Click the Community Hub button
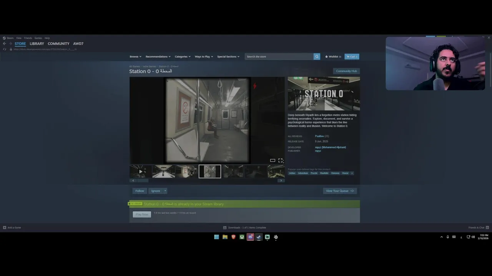Screen dimensions: 492x276 pos(346,71)
